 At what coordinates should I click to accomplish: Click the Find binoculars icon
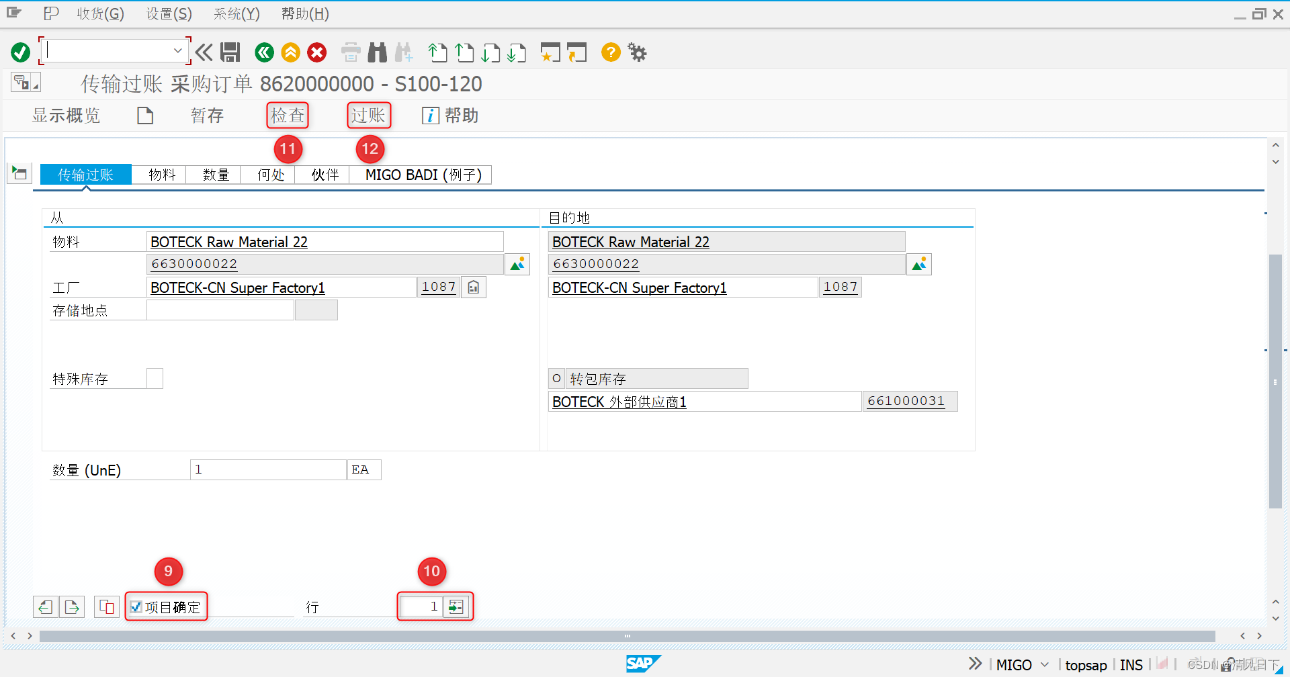[378, 52]
